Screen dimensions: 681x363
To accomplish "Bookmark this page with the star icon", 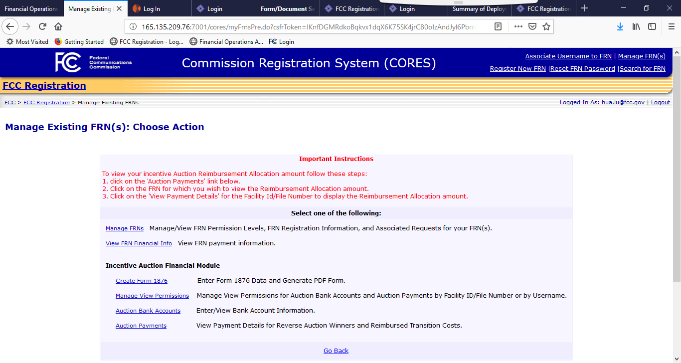I will [x=546, y=26].
